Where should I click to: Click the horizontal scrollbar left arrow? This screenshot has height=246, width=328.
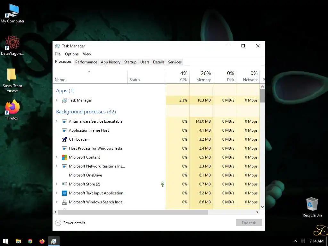click(x=55, y=212)
